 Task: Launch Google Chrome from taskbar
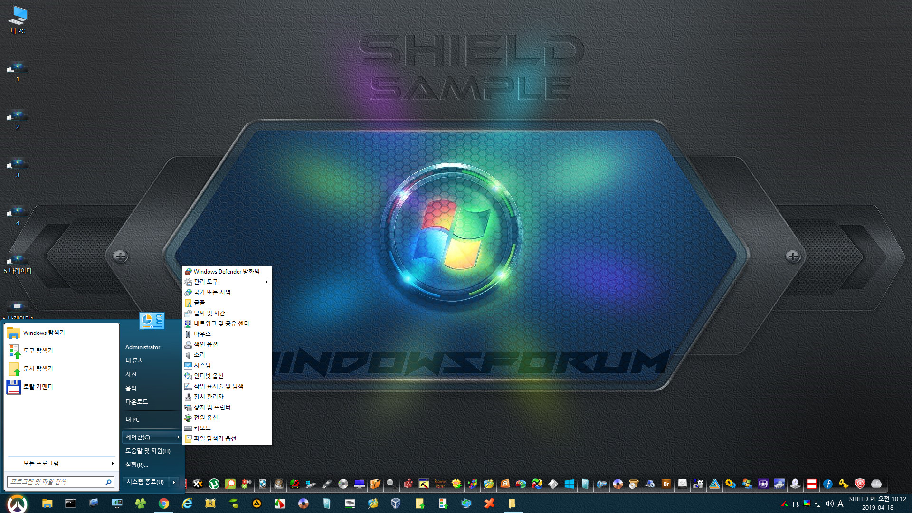[x=164, y=503]
